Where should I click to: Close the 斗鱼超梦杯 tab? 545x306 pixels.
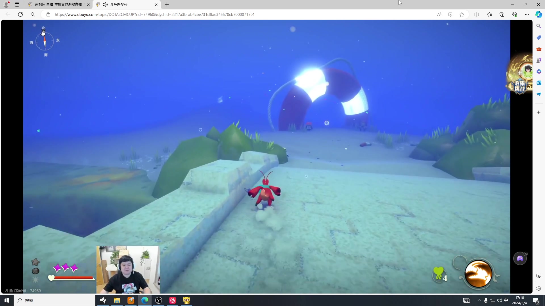[156, 5]
